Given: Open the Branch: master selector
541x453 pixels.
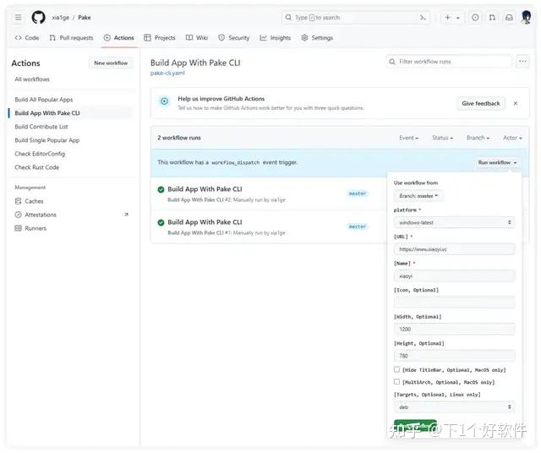Looking at the screenshot, I should 418,196.
